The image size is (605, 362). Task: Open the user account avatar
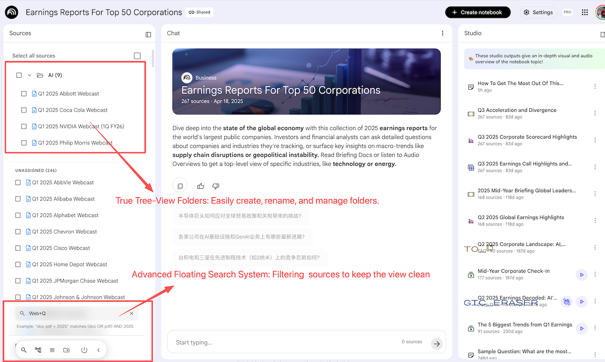click(600, 12)
